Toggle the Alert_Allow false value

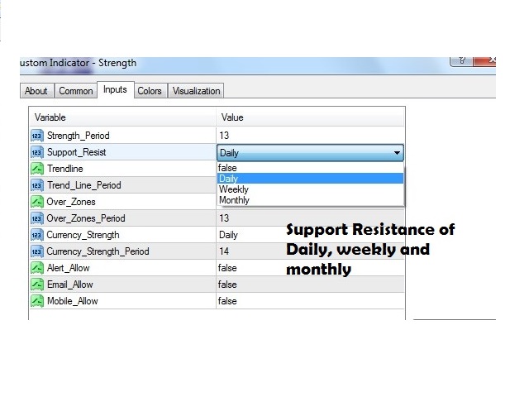click(x=227, y=268)
